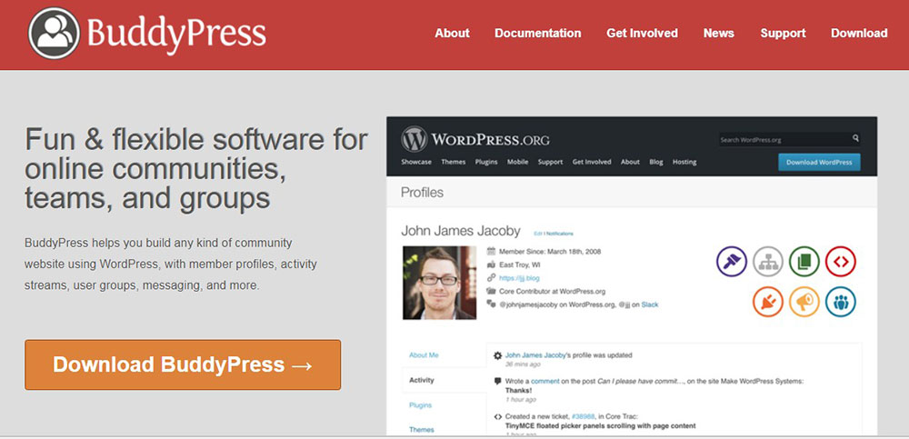Select the green documents badge icon

point(804,262)
